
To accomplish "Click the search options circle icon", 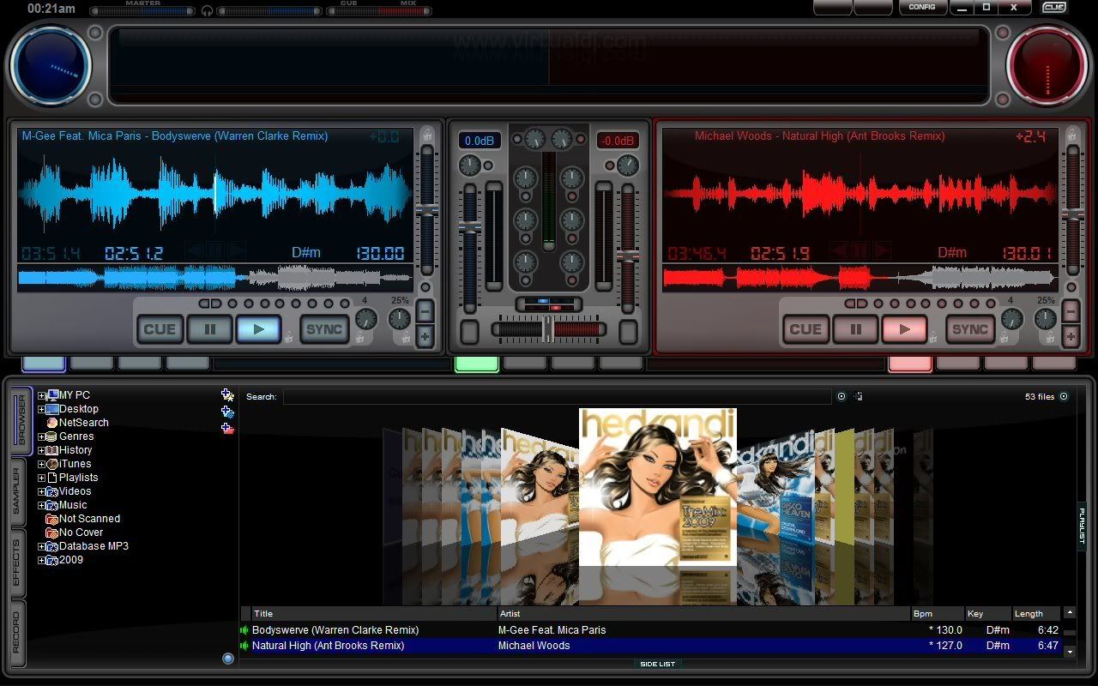I will pyautogui.click(x=842, y=396).
